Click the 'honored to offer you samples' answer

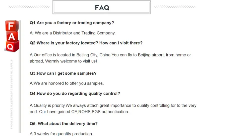point(67,83)
